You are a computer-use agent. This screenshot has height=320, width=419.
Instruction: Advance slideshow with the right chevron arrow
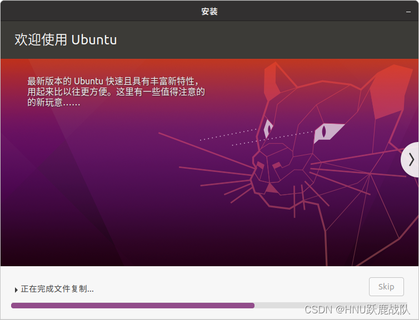411,160
